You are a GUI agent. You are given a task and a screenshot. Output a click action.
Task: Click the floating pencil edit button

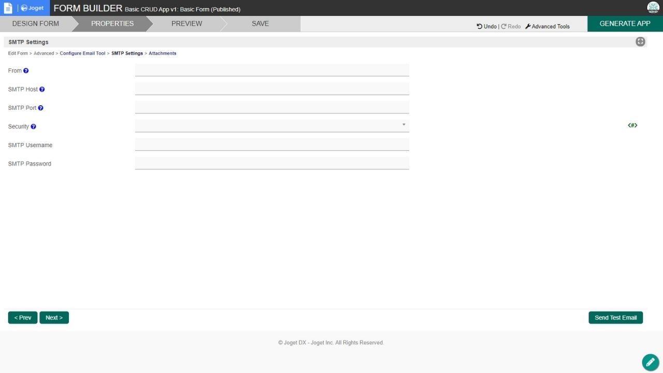pyautogui.click(x=650, y=362)
